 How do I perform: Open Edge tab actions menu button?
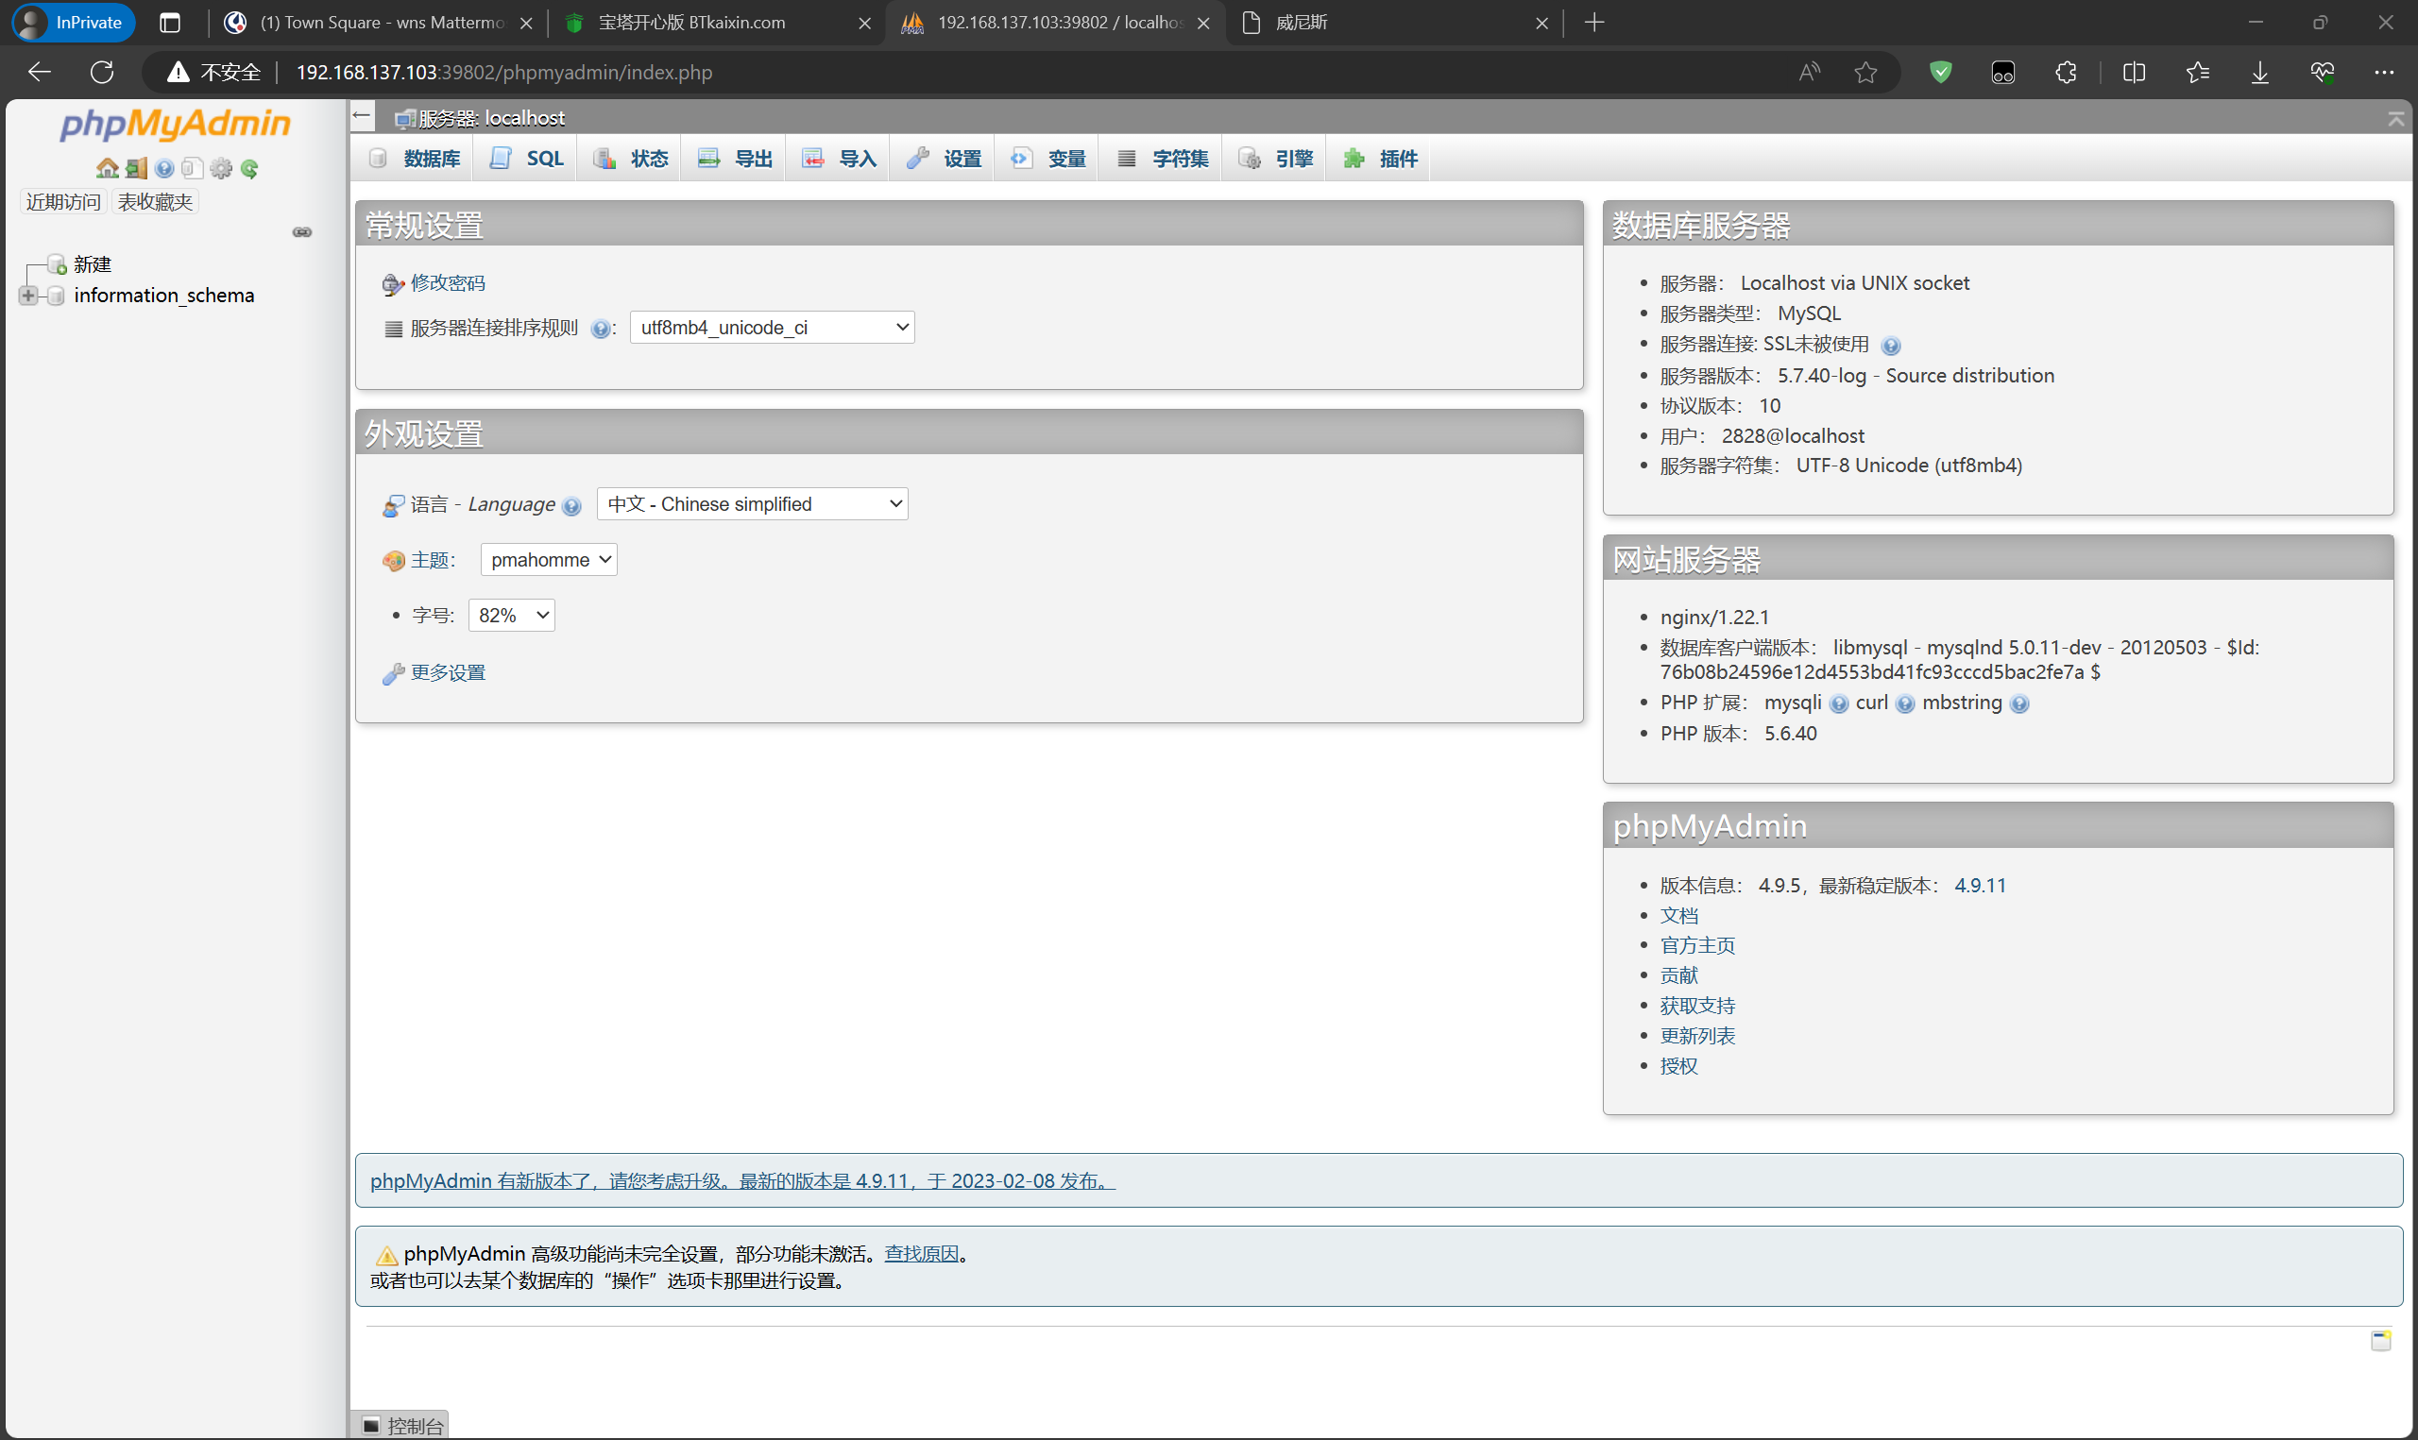click(x=170, y=23)
